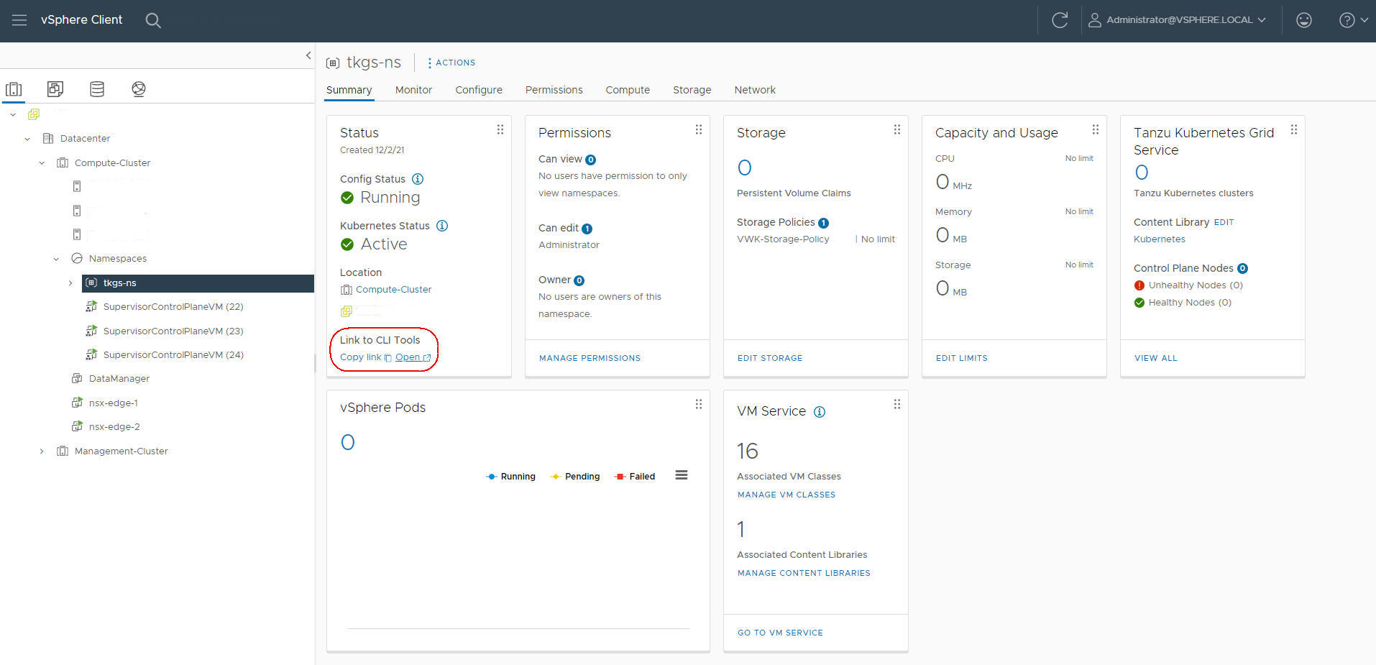Screen dimensions: 1376x665
Task: Select SupervisorControlPlaneVM (24)
Action: pyautogui.click(x=173, y=354)
